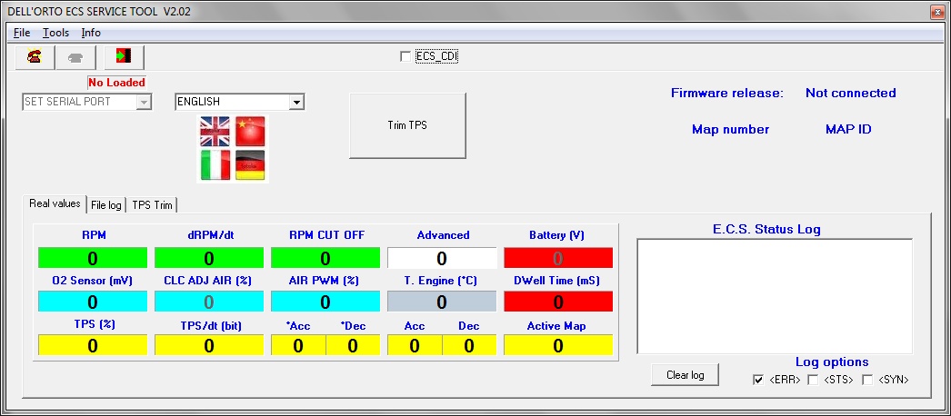Click the Battery (V) red value field
This screenshot has width=951, height=416.
pos(558,258)
